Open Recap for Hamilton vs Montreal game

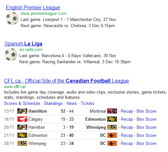[x=127, y=111]
